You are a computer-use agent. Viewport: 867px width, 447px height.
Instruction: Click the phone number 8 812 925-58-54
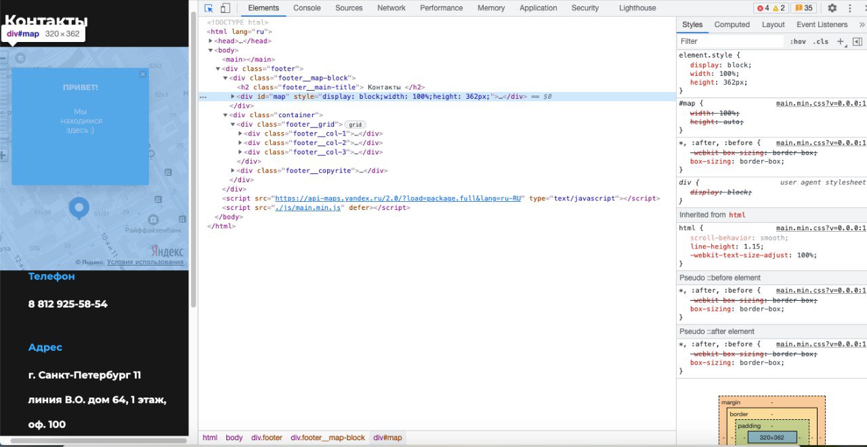68,304
